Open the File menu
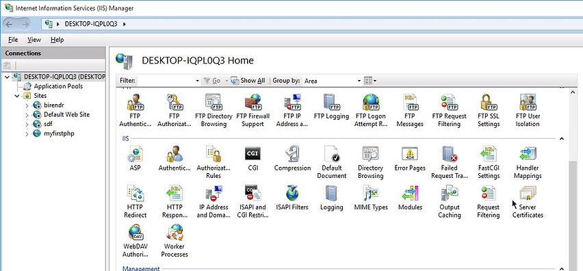The image size is (583, 271). coord(13,40)
